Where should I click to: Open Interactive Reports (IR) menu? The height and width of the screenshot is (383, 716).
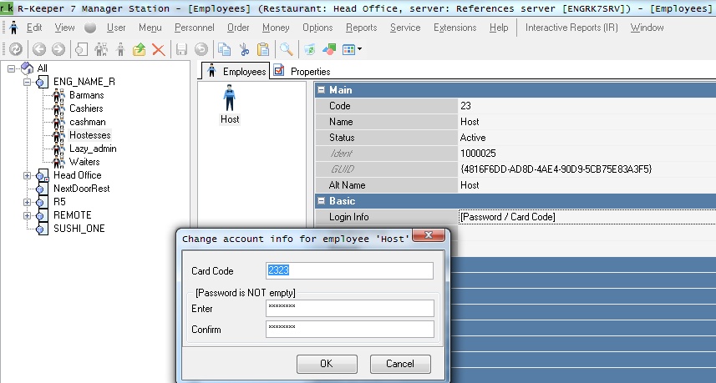pos(571,28)
